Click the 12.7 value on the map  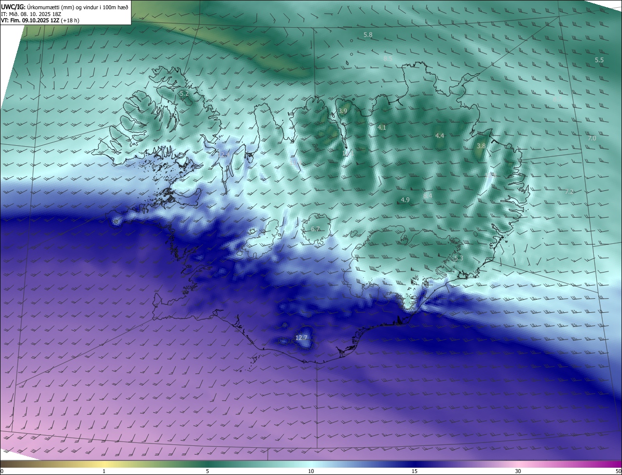coord(301,338)
